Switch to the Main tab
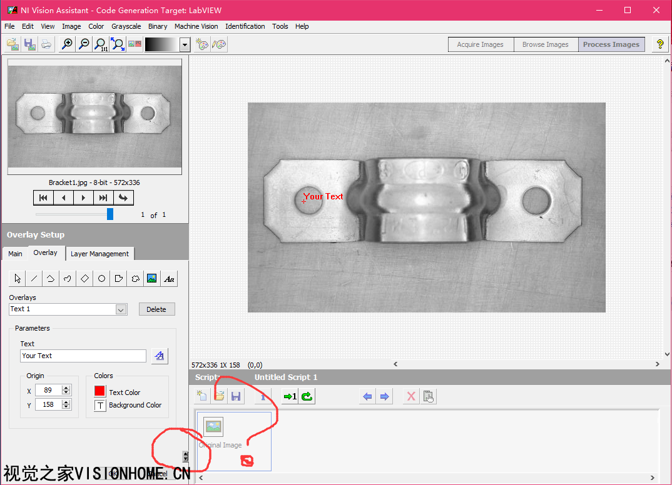This screenshot has width=672, height=485. coord(15,254)
